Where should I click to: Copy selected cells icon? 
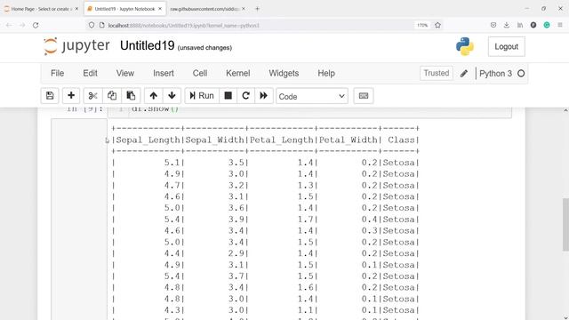[x=112, y=96]
